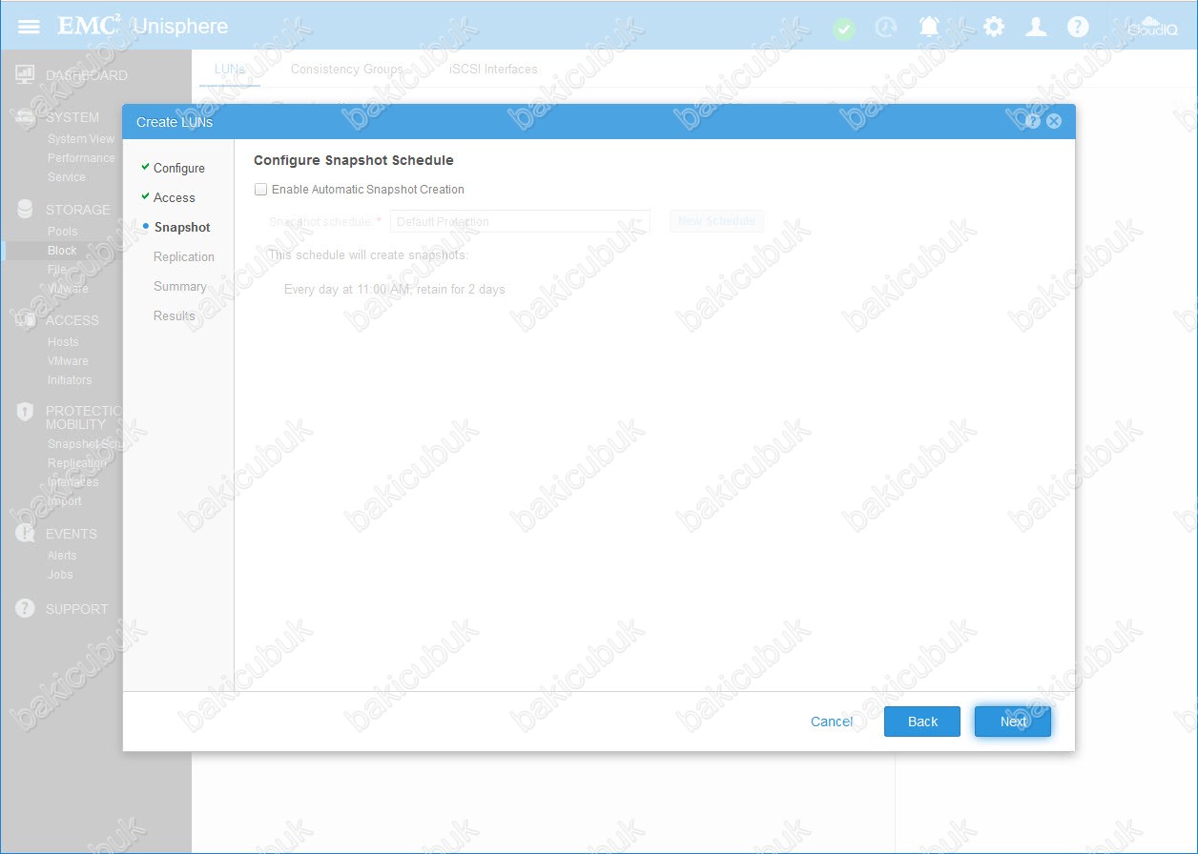Screen dimensions: 1198x854
Task: Open the Snapshot schedule dropdown
Action: (x=520, y=221)
